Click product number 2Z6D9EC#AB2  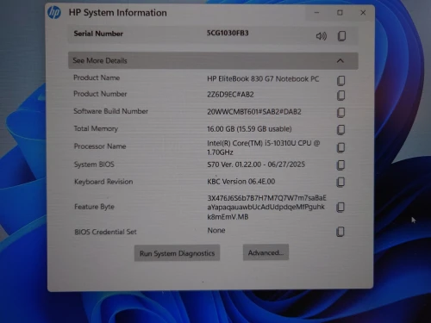(x=230, y=95)
